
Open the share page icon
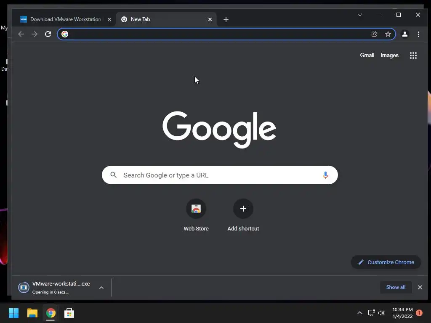[374, 34]
